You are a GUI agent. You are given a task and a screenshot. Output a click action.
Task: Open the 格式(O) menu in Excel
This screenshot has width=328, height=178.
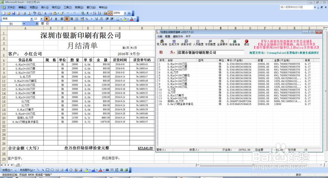(56, 7)
